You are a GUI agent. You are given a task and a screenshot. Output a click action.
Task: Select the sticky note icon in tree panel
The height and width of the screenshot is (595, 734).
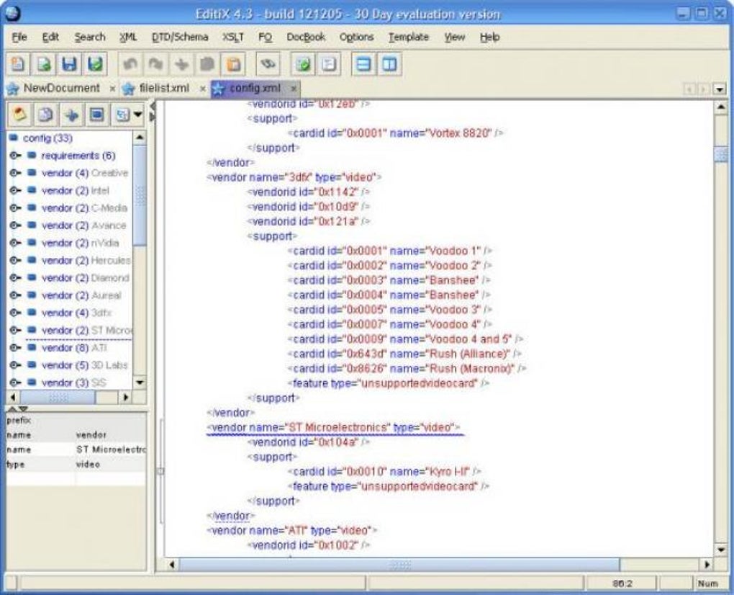click(17, 113)
